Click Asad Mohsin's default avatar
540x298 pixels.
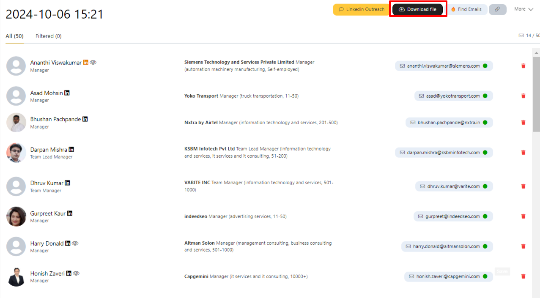[x=16, y=96]
